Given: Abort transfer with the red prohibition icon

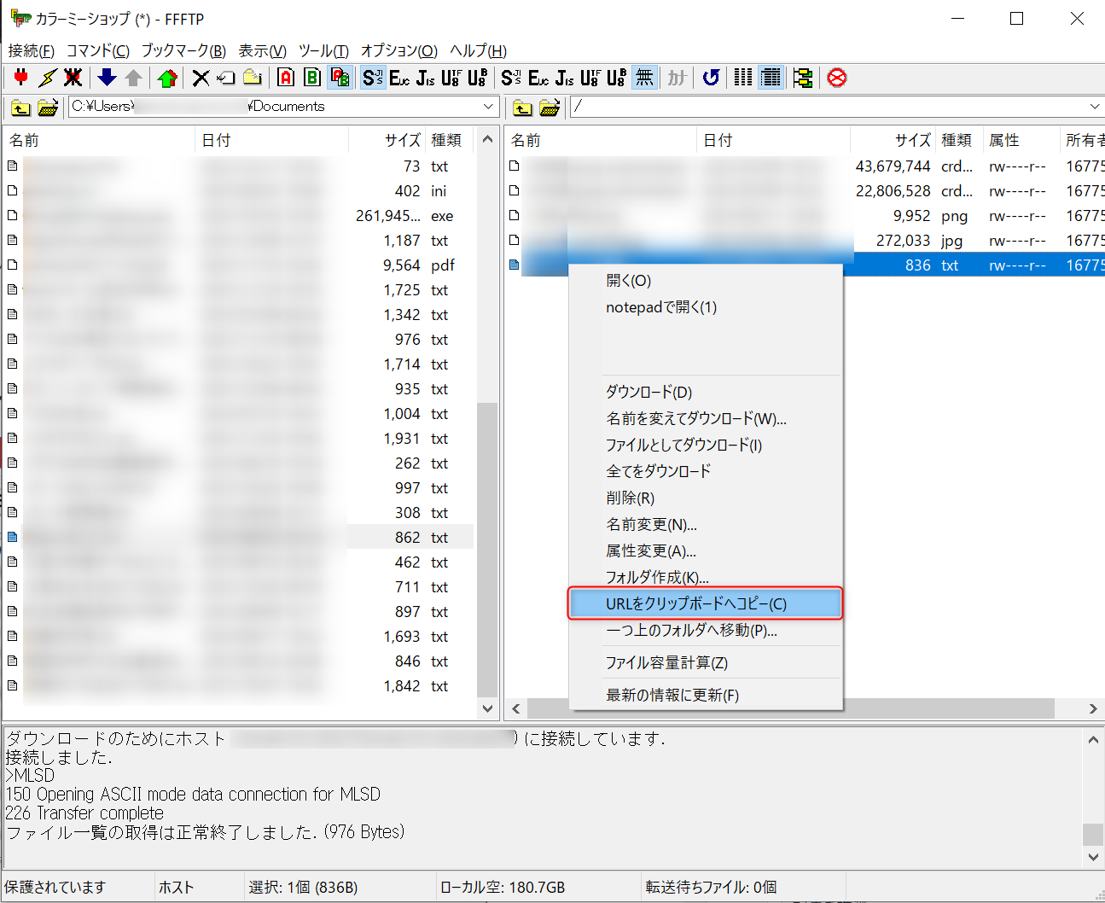Looking at the screenshot, I should 835,78.
